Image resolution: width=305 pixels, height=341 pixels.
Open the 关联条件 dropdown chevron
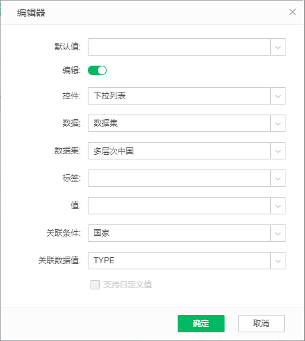[x=278, y=233]
